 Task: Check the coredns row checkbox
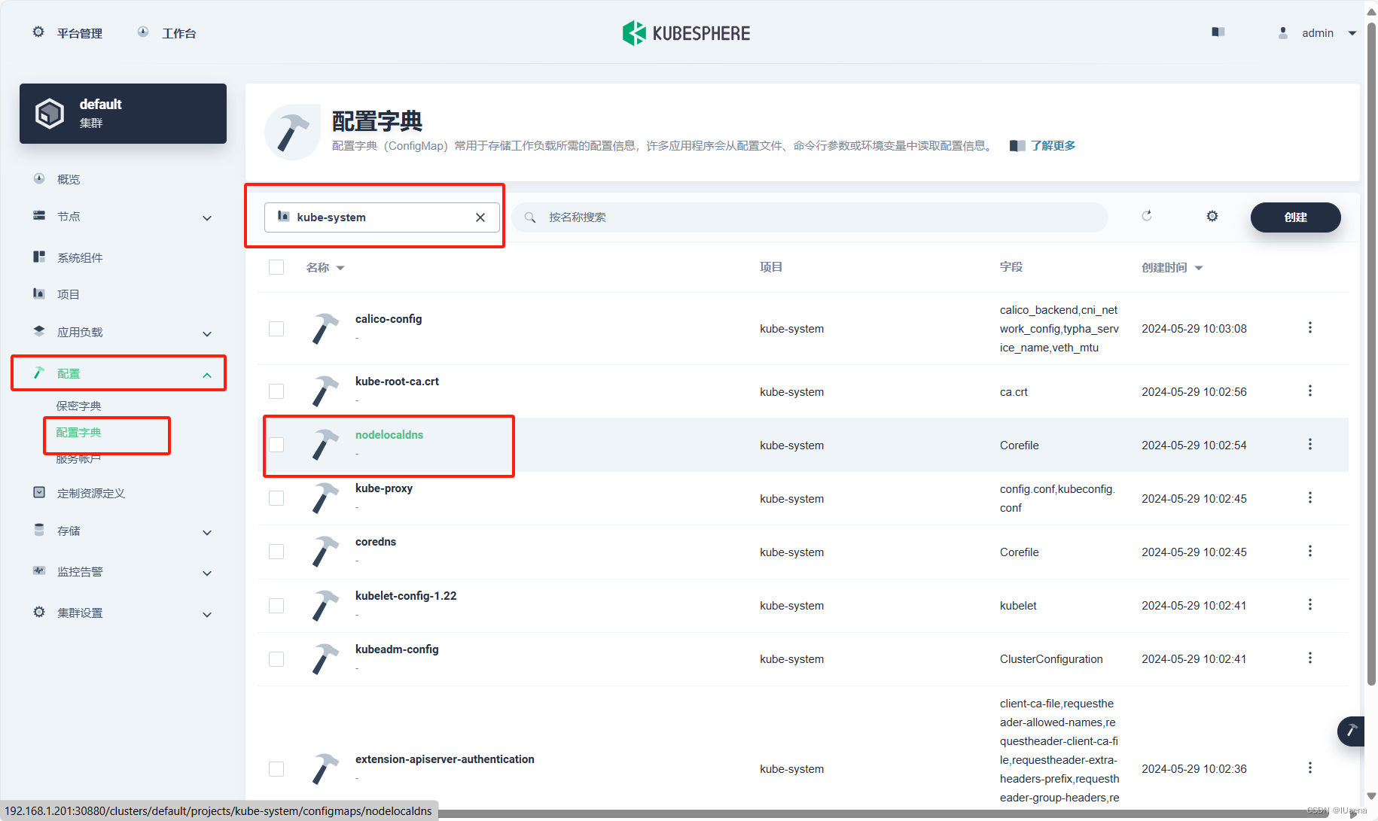click(276, 552)
